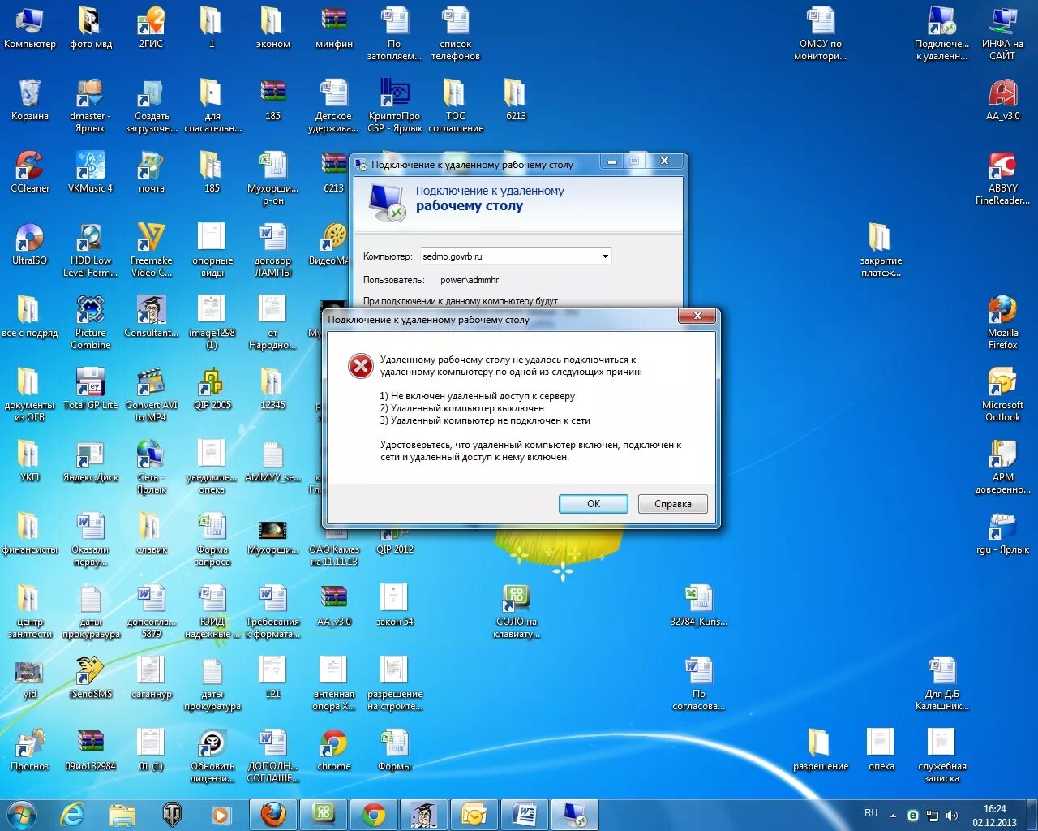
Task: Select the chrome desktop shortcut
Action: (333, 750)
